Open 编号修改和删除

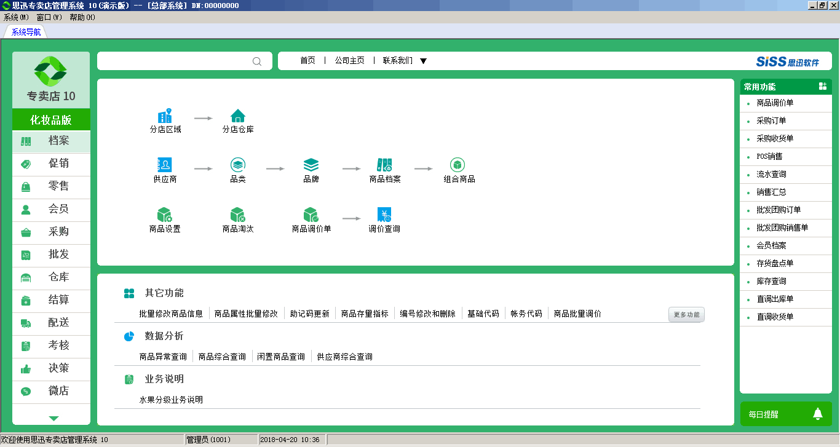[428, 314]
